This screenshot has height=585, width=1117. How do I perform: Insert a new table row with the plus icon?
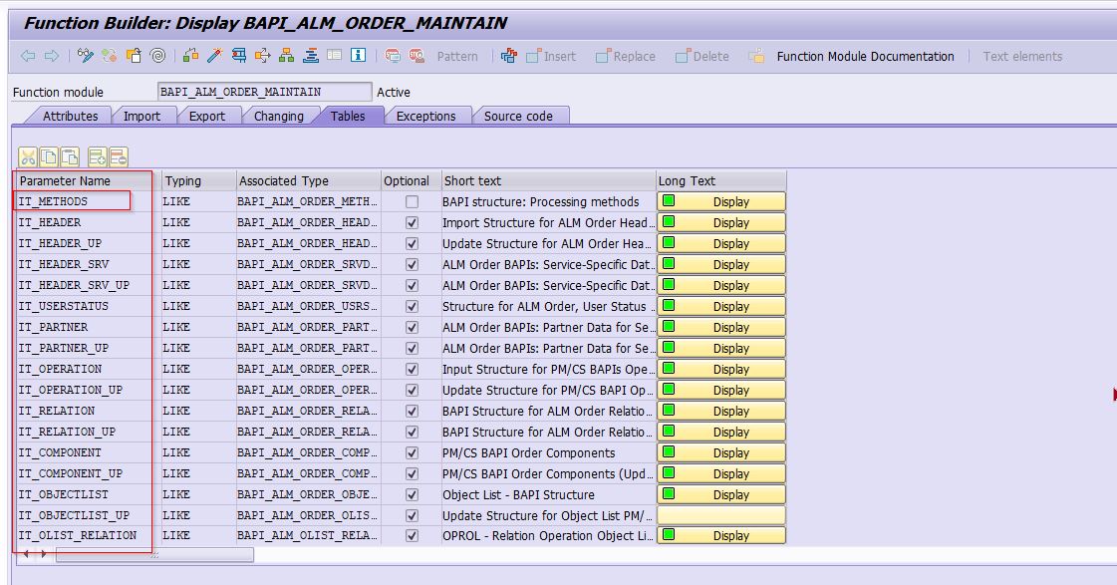click(97, 155)
